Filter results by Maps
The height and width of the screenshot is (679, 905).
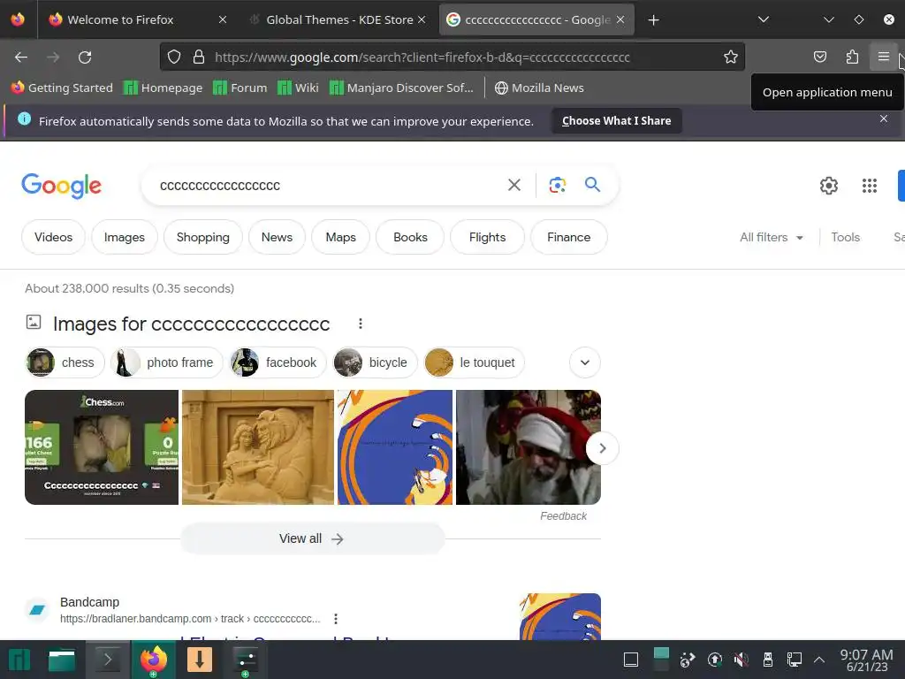pyautogui.click(x=340, y=237)
